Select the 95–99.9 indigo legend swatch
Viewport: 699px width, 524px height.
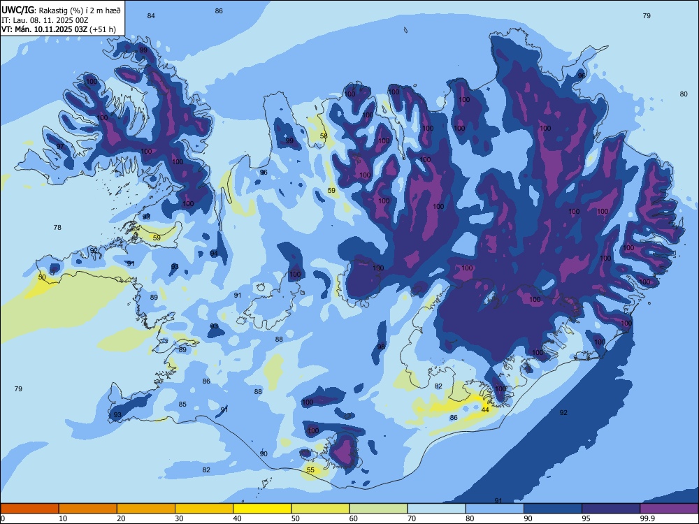tap(611, 509)
